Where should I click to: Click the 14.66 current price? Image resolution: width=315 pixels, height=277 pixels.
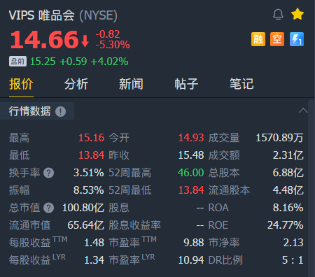[x=44, y=40]
